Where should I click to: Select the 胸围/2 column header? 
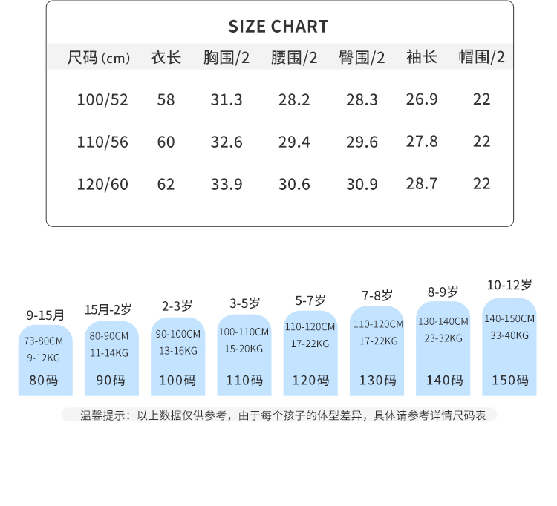click(227, 57)
